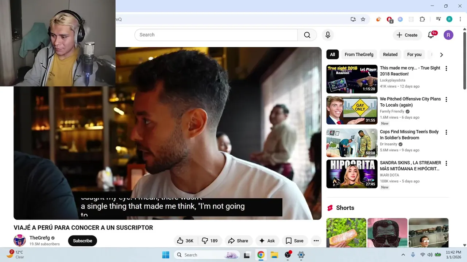Click the Ask button
The width and height of the screenshot is (467, 262).
tap(267, 241)
